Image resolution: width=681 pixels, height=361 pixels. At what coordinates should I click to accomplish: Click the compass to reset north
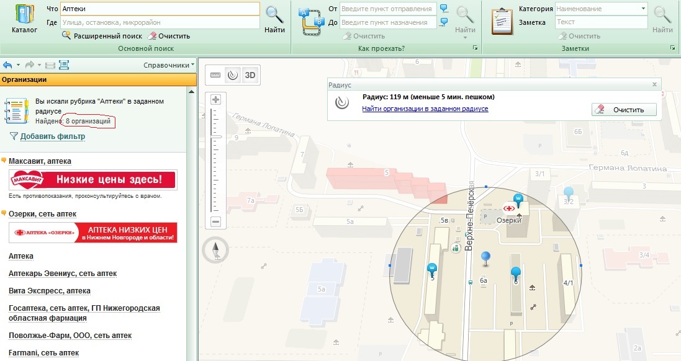pyautogui.click(x=215, y=250)
